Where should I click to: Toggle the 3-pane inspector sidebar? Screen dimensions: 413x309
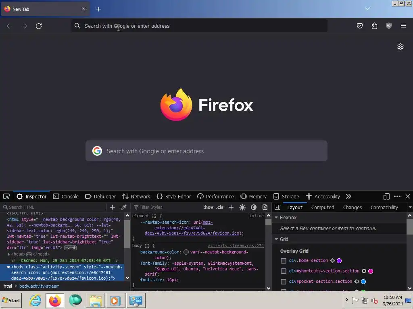click(277, 207)
